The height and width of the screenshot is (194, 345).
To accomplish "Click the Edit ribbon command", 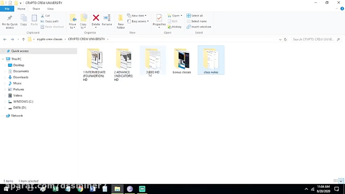I will pos(173,21).
